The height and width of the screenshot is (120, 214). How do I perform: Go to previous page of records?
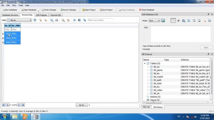click(7, 105)
